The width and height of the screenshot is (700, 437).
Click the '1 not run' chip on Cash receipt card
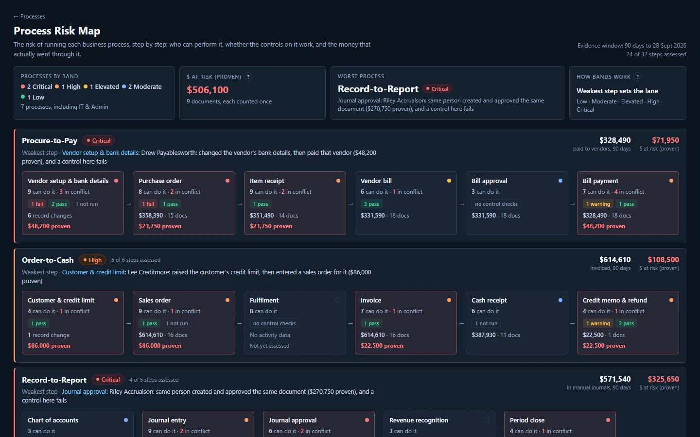(x=486, y=323)
